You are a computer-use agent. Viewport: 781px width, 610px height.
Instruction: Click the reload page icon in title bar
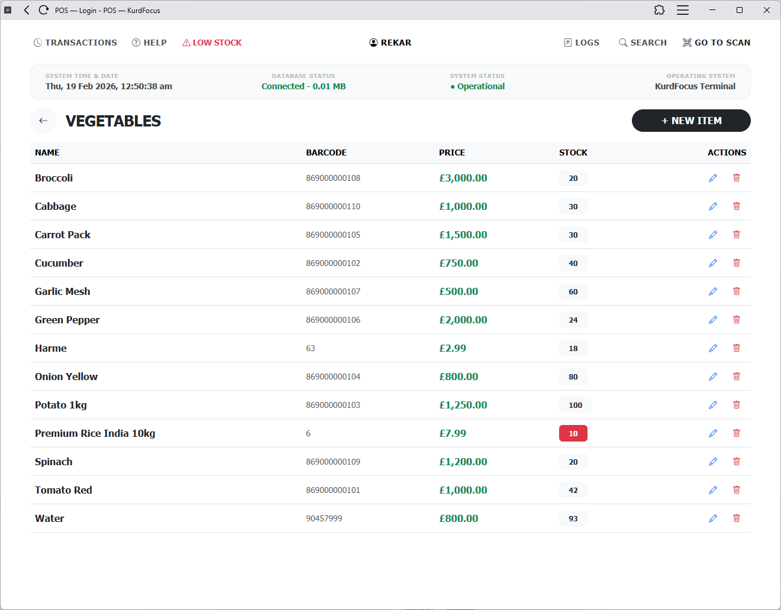(x=43, y=10)
